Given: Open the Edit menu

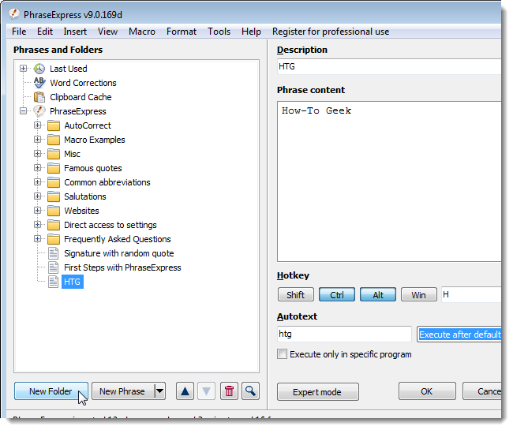Looking at the screenshot, I should [45, 32].
